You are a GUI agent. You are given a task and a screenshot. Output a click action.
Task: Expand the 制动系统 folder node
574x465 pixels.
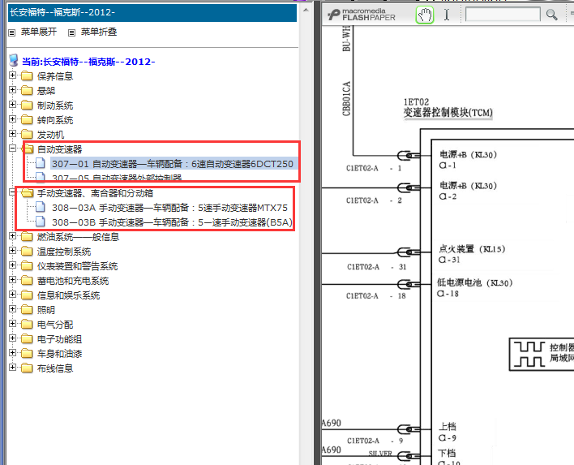(x=12, y=105)
